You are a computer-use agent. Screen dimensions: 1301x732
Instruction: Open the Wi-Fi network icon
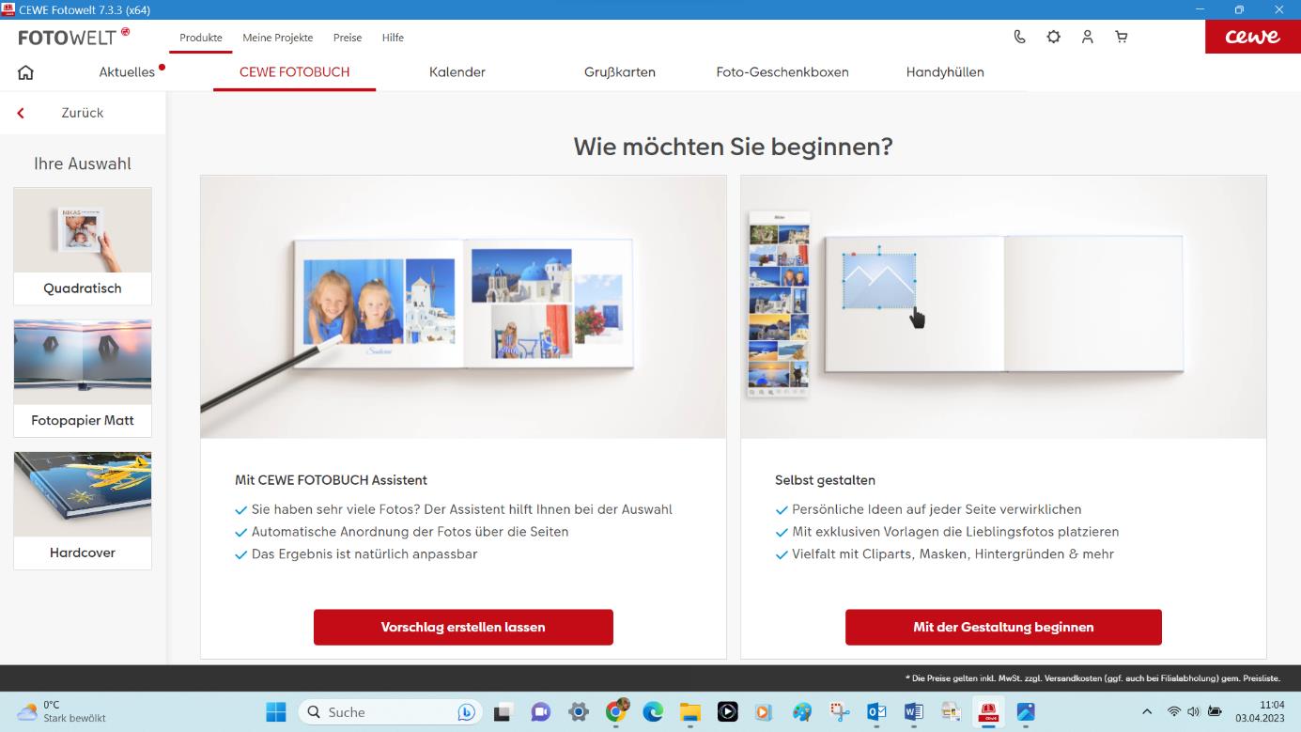[x=1174, y=712]
